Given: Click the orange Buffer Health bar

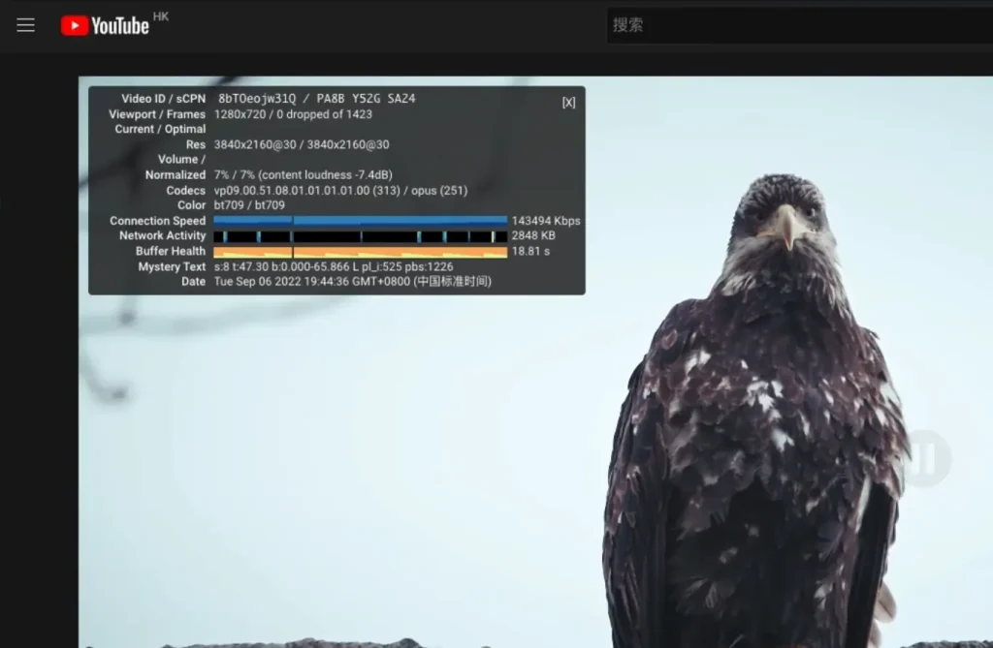Looking at the screenshot, I should [361, 252].
